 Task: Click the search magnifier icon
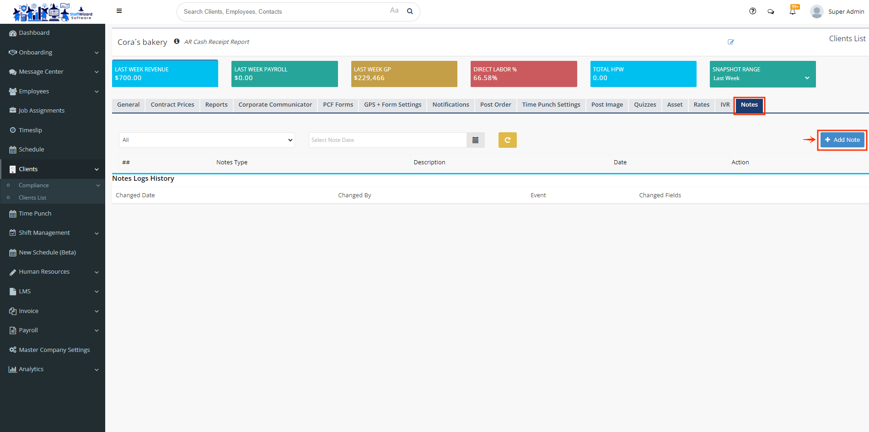[410, 11]
